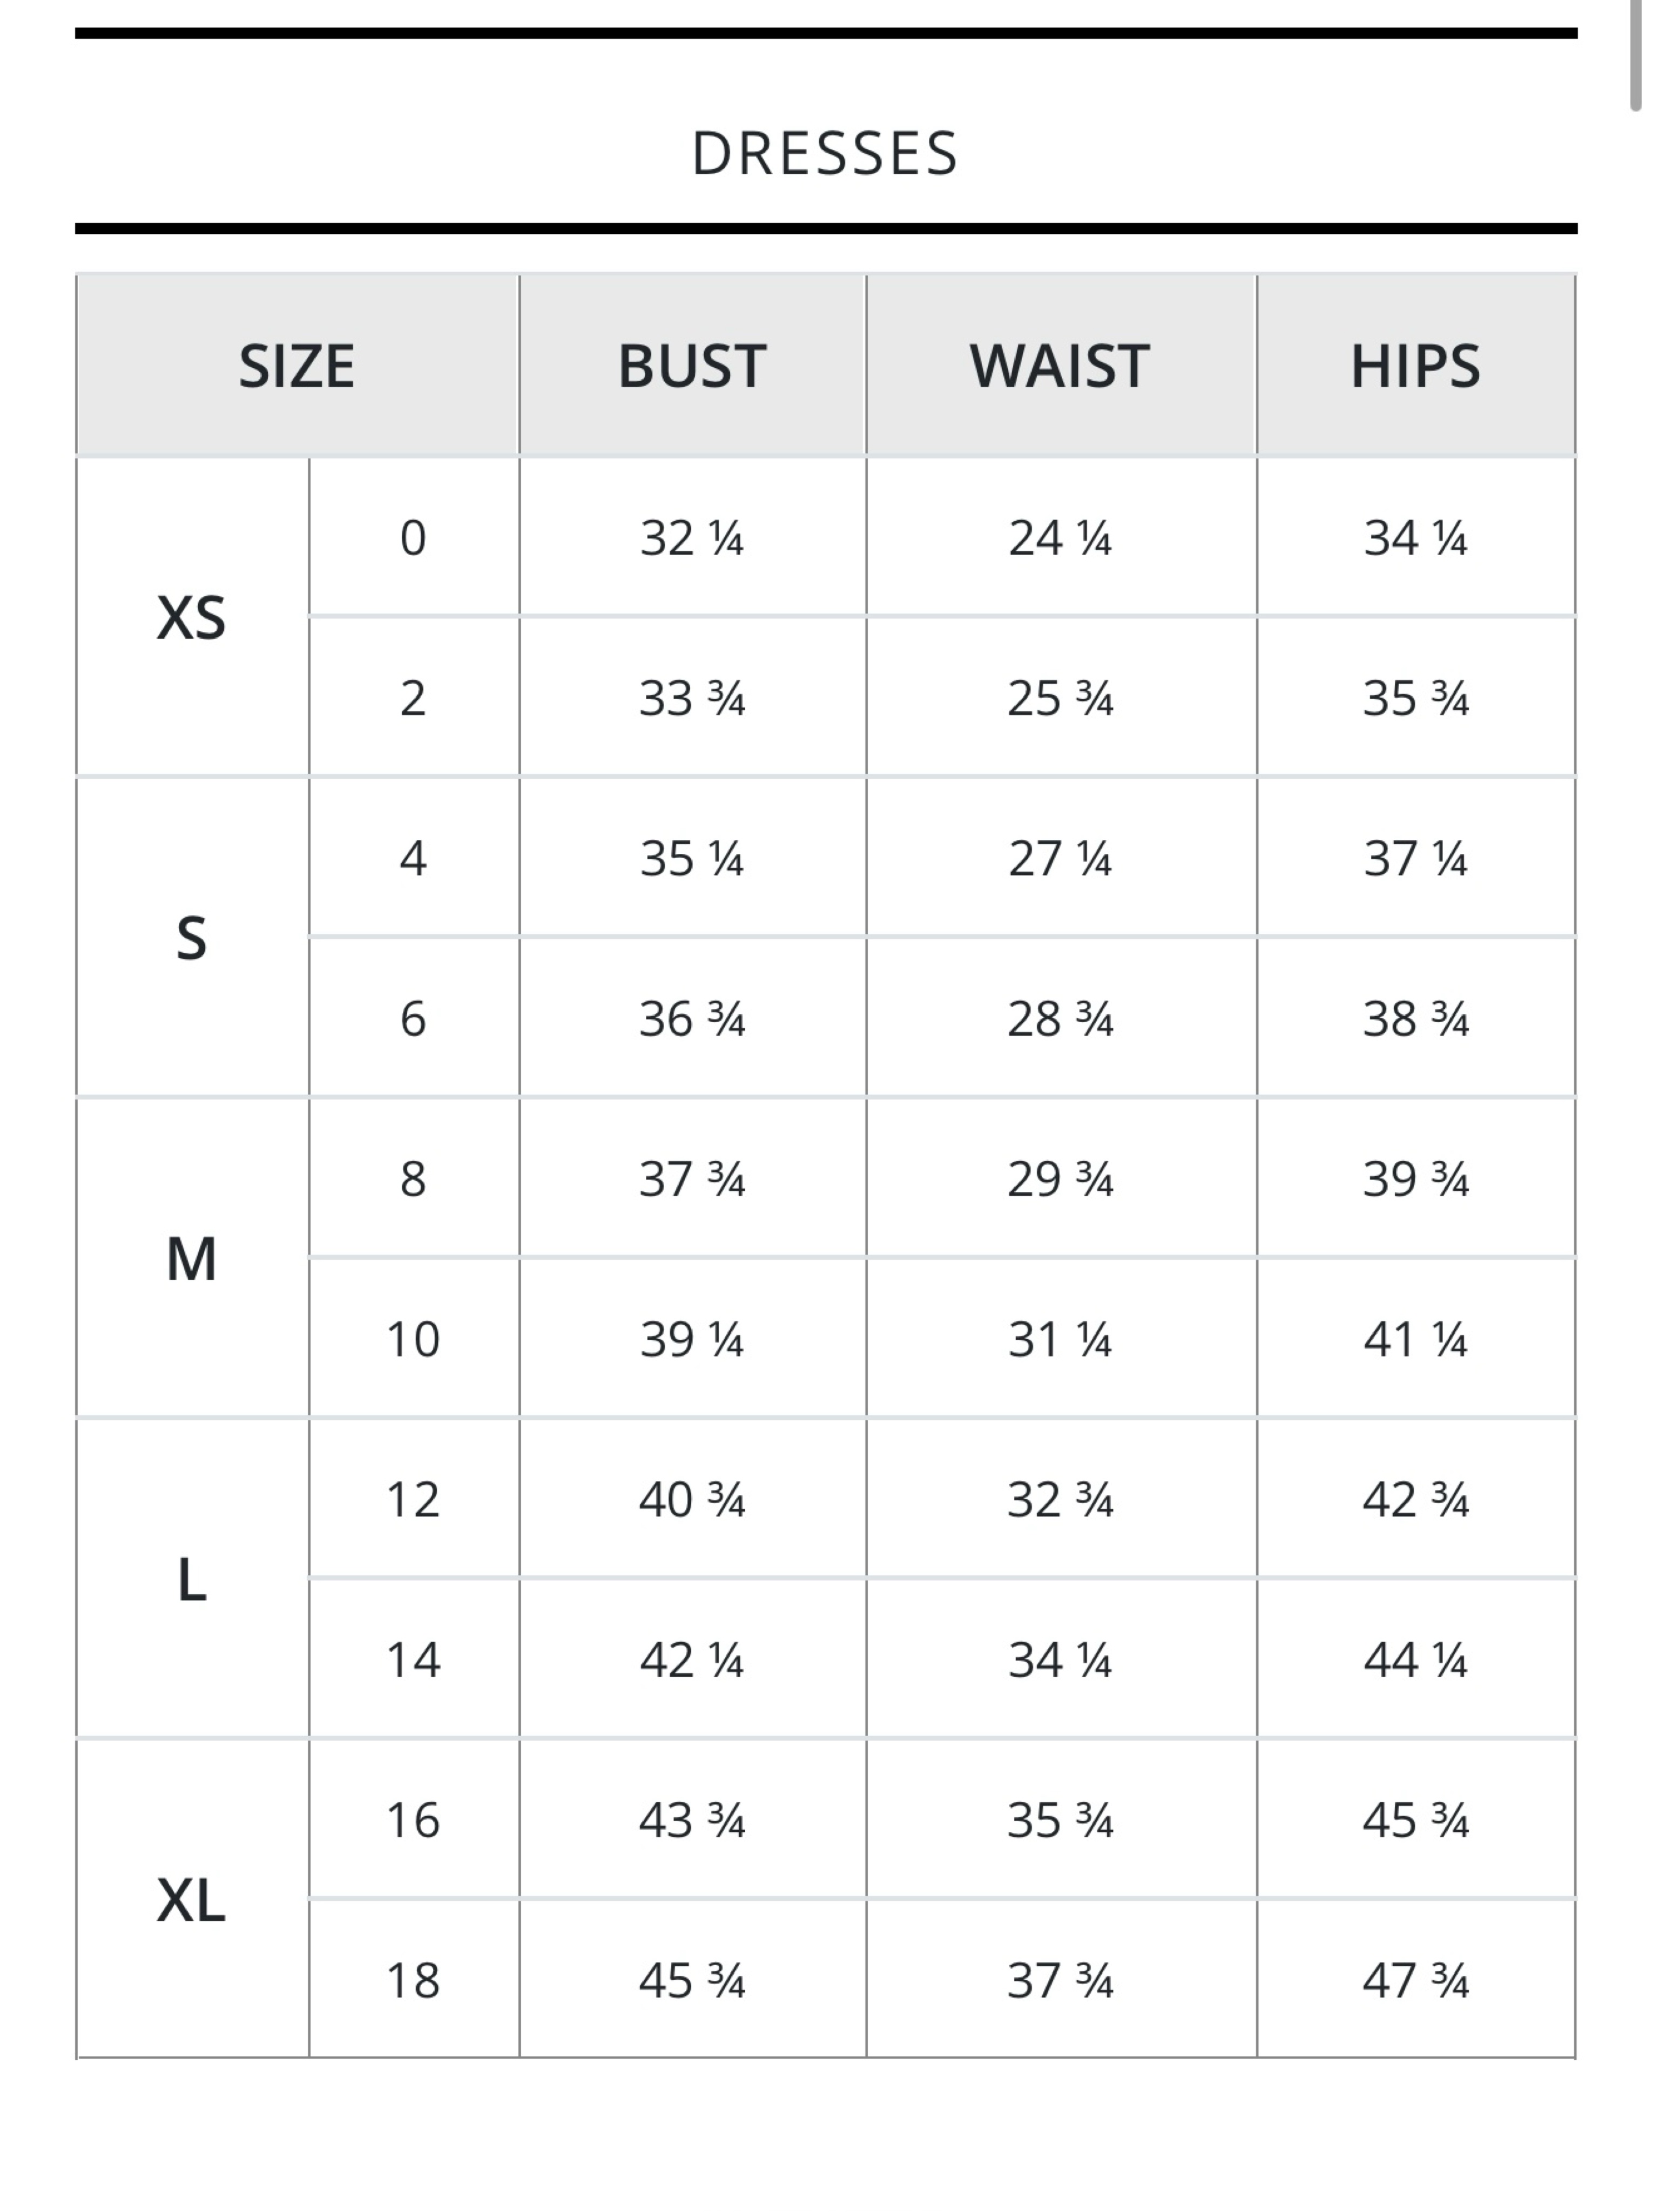Screen dimensions: 1653x2212
Task: Click the S size group cell
Action: tap(192, 938)
